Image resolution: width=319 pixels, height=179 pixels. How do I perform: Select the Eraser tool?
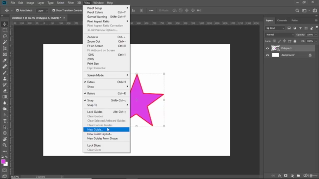click(4, 90)
